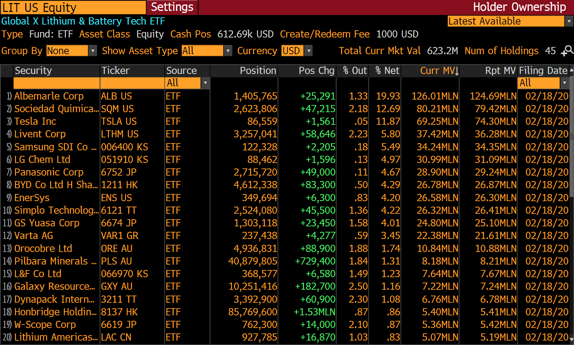The height and width of the screenshot is (345, 574).
Task: Click the LIT US Equity input field
Action: 73,7
